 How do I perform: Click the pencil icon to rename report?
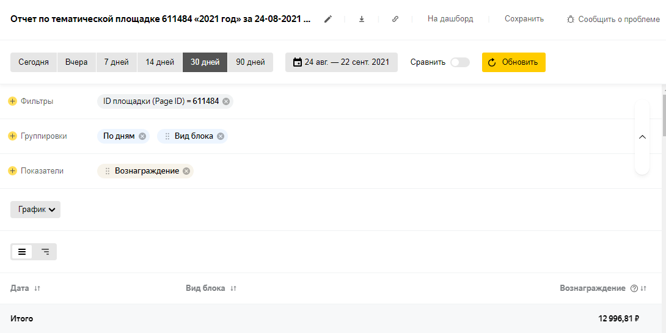coord(328,19)
